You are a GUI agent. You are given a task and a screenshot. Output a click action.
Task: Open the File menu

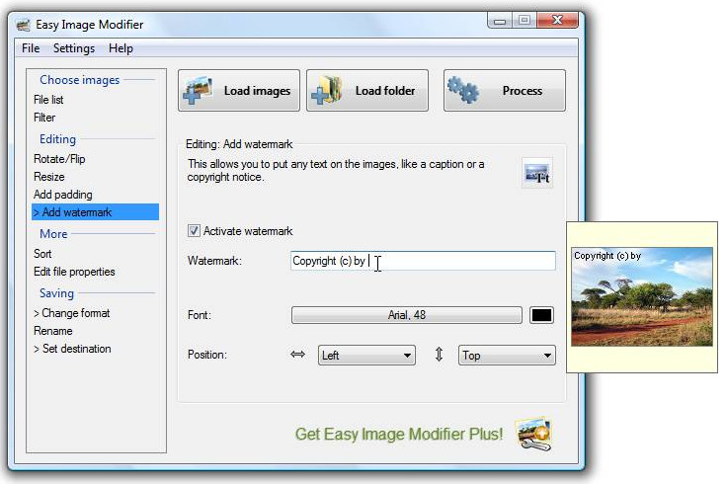[x=31, y=48]
